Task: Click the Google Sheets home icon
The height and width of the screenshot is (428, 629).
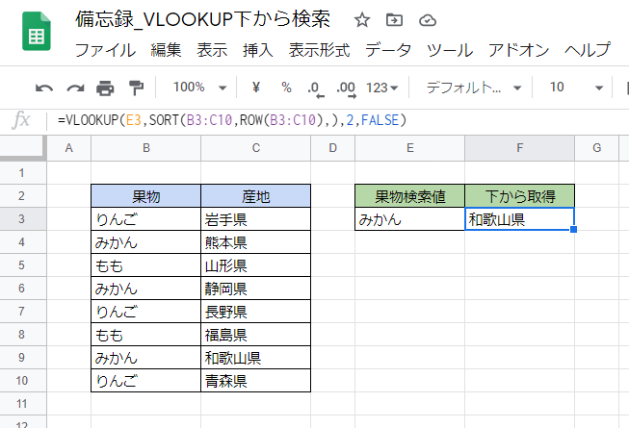Action: (36, 31)
